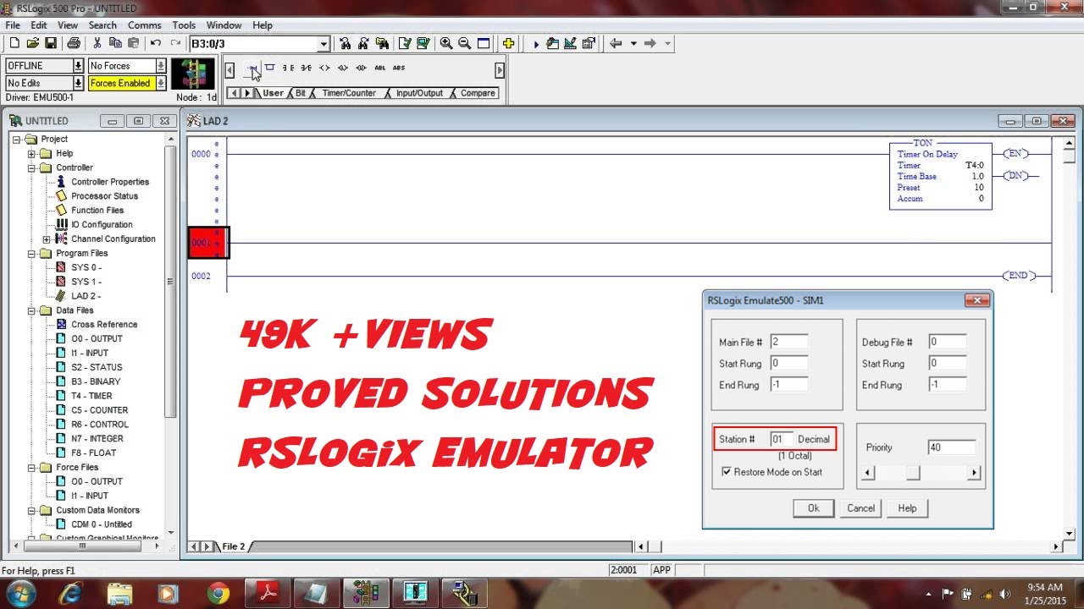The height and width of the screenshot is (609, 1084).
Task: Open the Forces Enabled dropdown
Action: pyautogui.click(x=161, y=83)
